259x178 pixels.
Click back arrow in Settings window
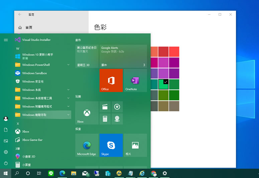coord(20,15)
